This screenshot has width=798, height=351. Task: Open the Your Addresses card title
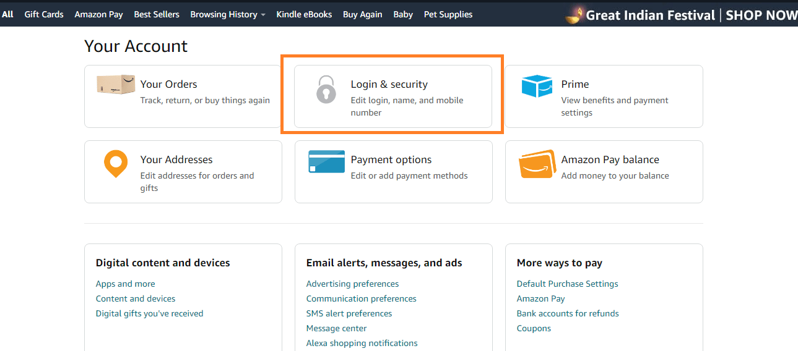coord(176,159)
